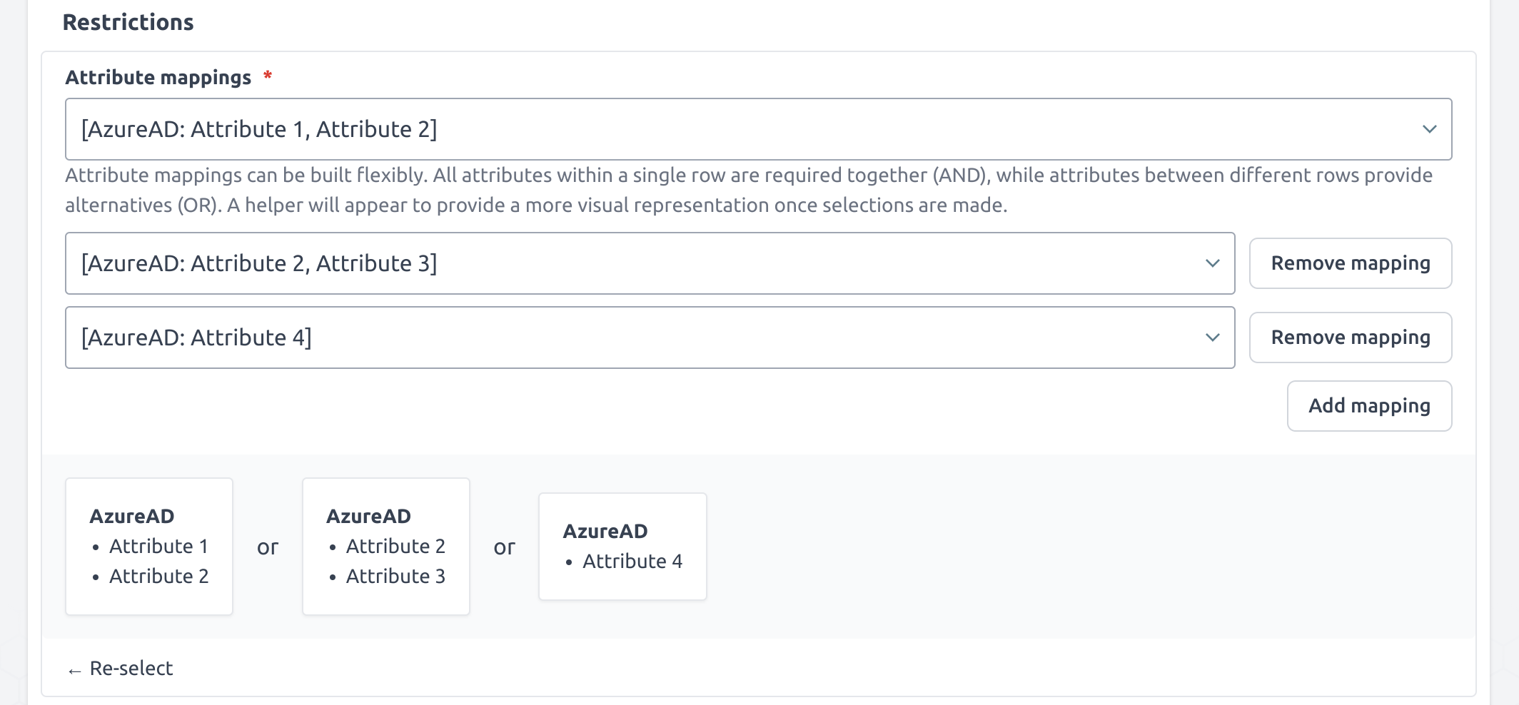Click chevron on the Attribute 4 select
The image size is (1519, 705).
click(x=1212, y=338)
